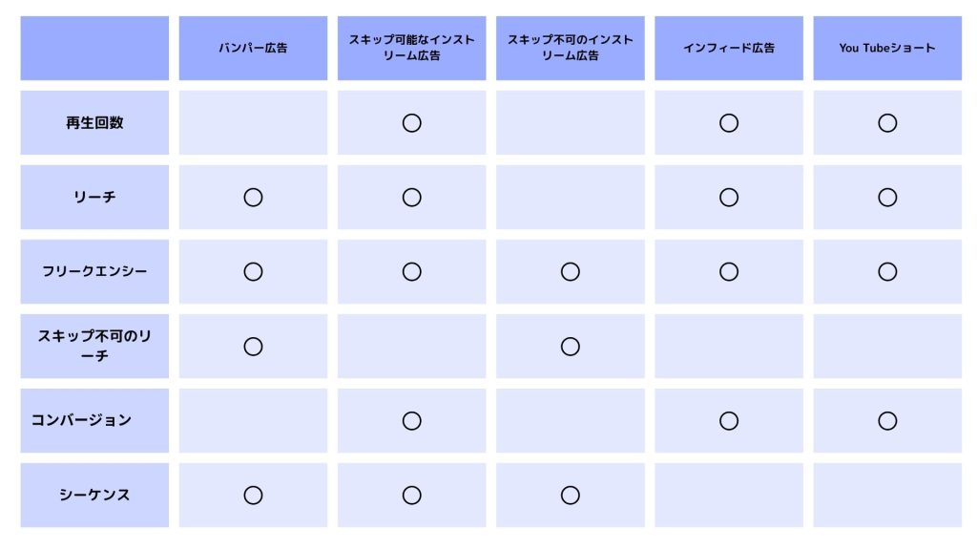Screen dimensions: 977x550
Task: Click バンパー広告 circle in シーケンス row
Action: (253, 496)
